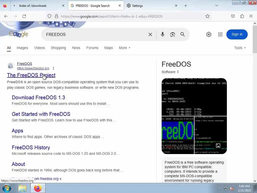257x193 pixels.
Task: Open Windows Explorer from the taskbar
Action: pyautogui.click(x=22, y=188)
